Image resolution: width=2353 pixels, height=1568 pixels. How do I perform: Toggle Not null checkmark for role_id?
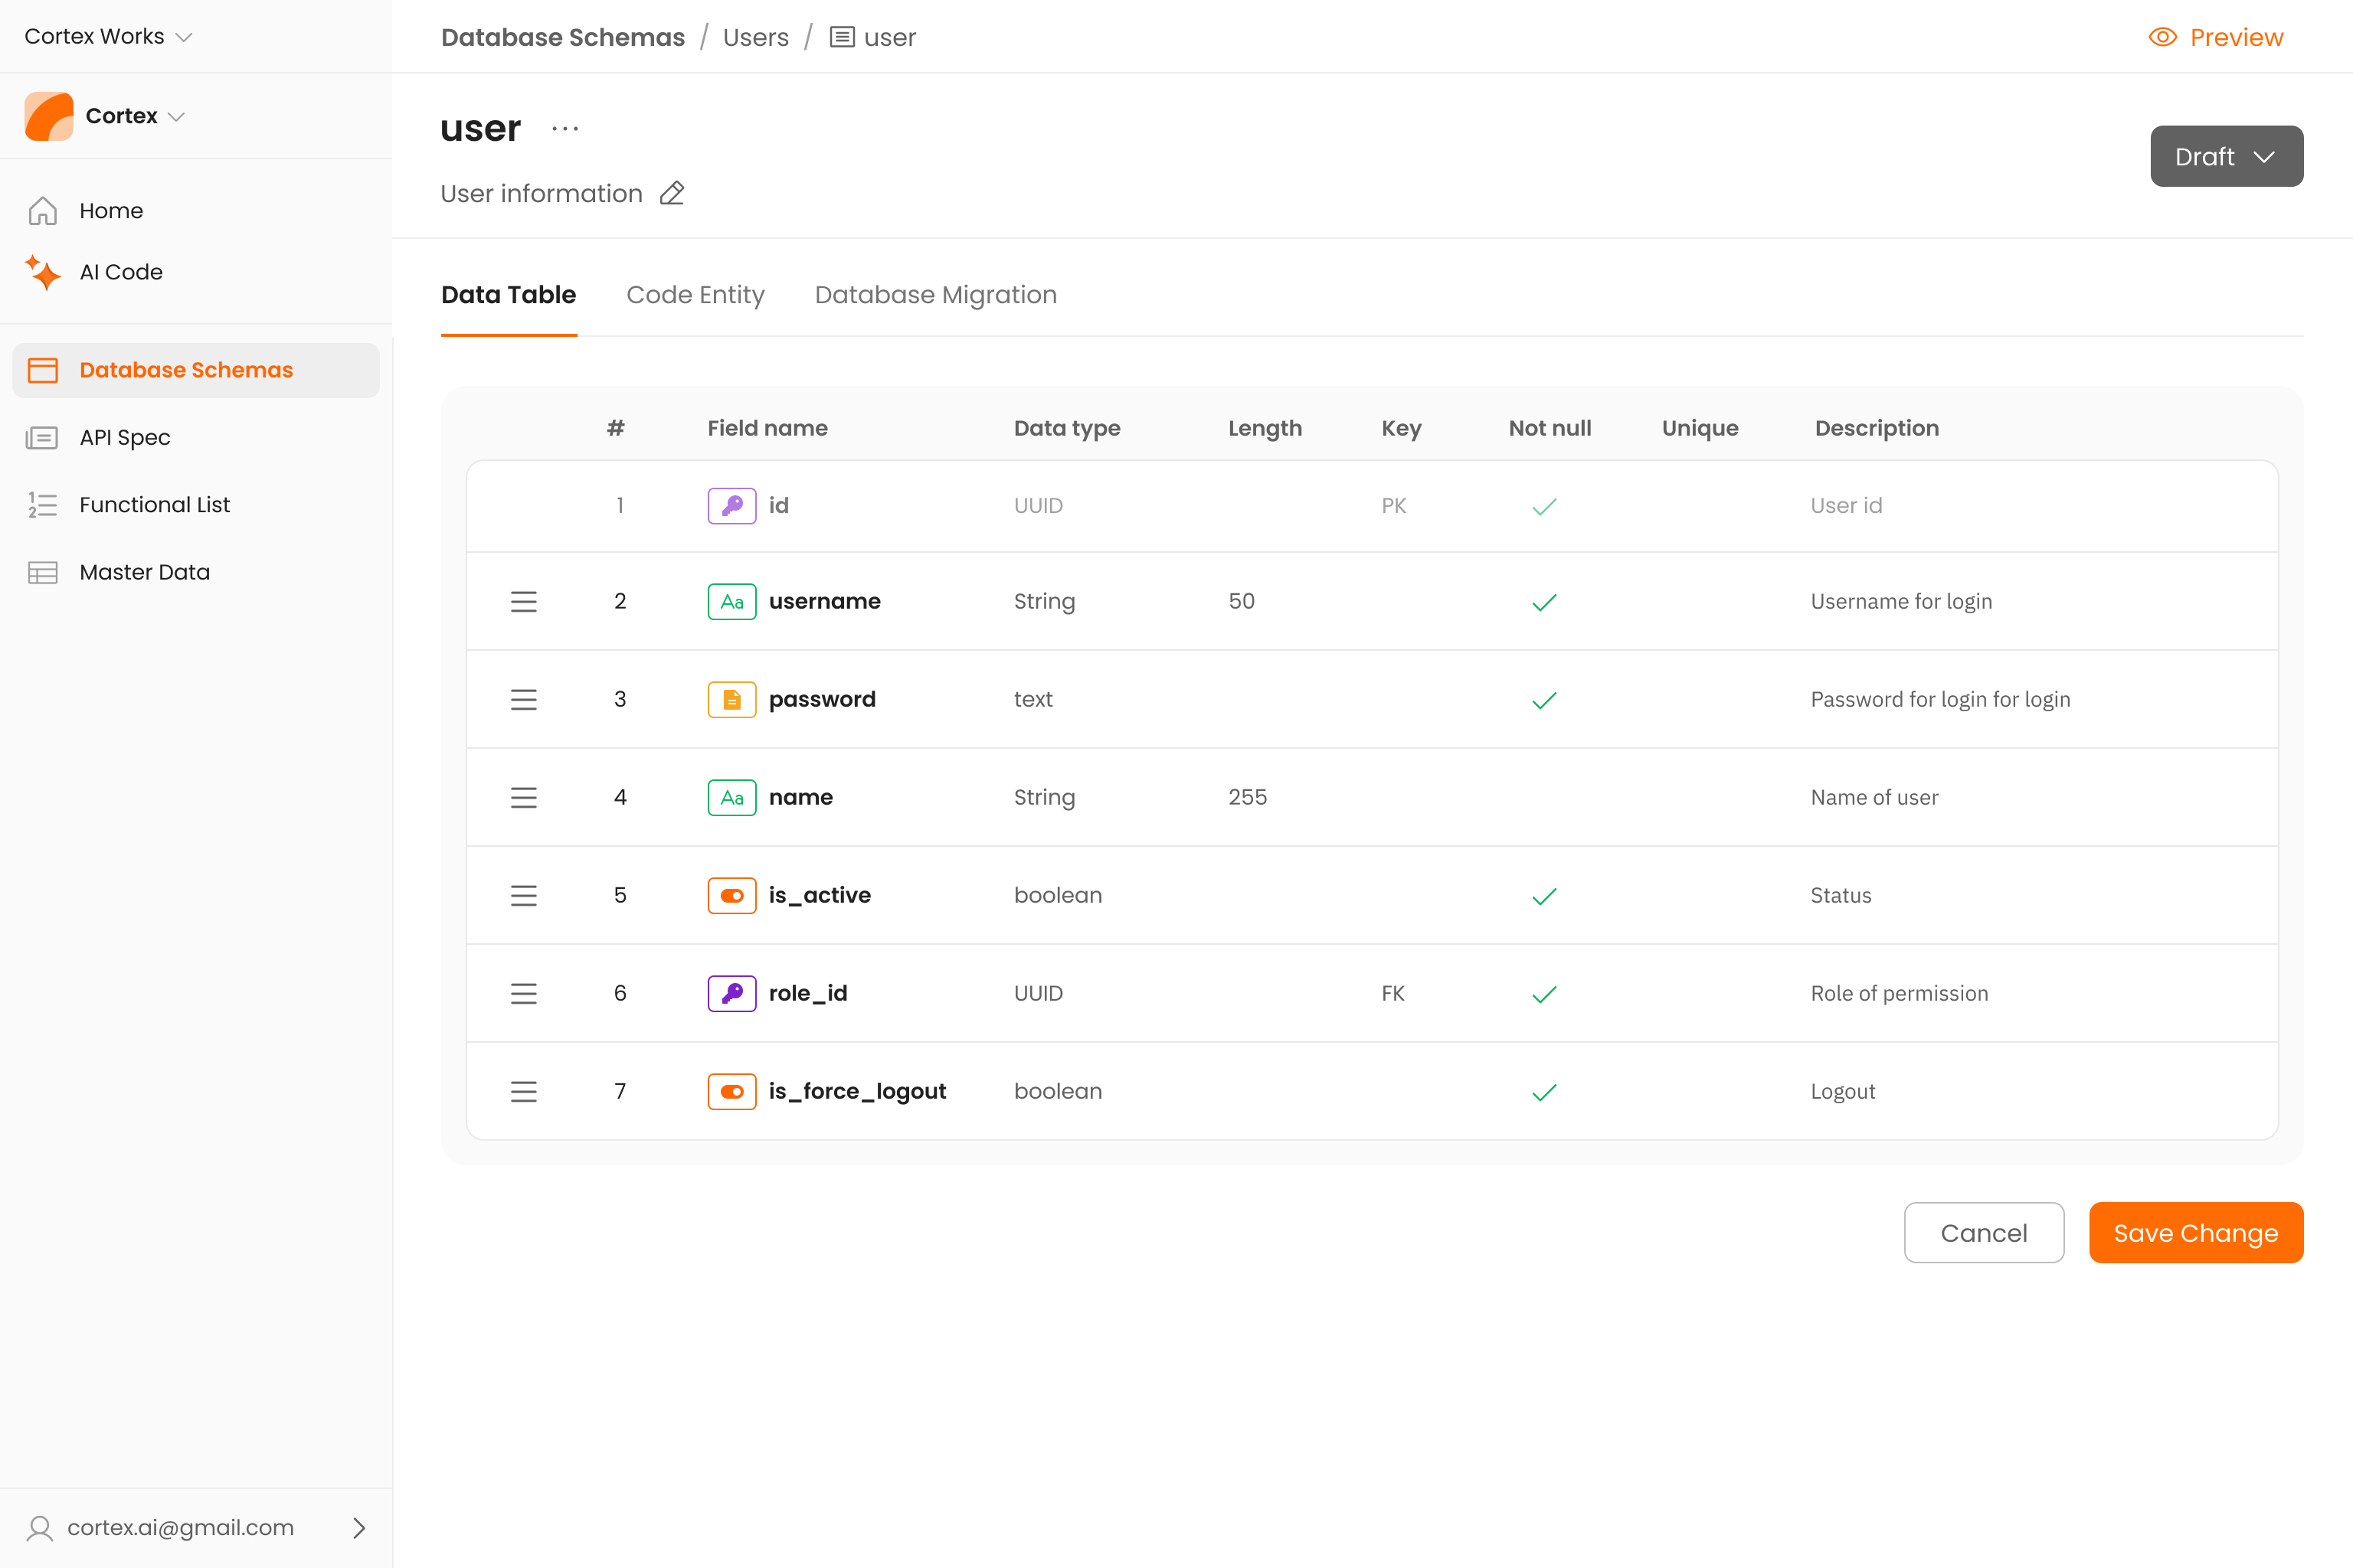pos(1543,994)
